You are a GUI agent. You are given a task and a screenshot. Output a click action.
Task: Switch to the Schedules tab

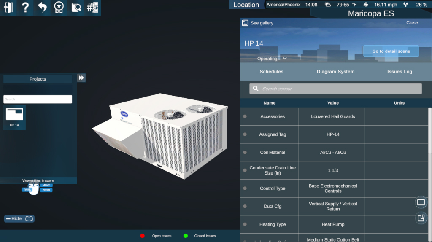coord(271,72)
